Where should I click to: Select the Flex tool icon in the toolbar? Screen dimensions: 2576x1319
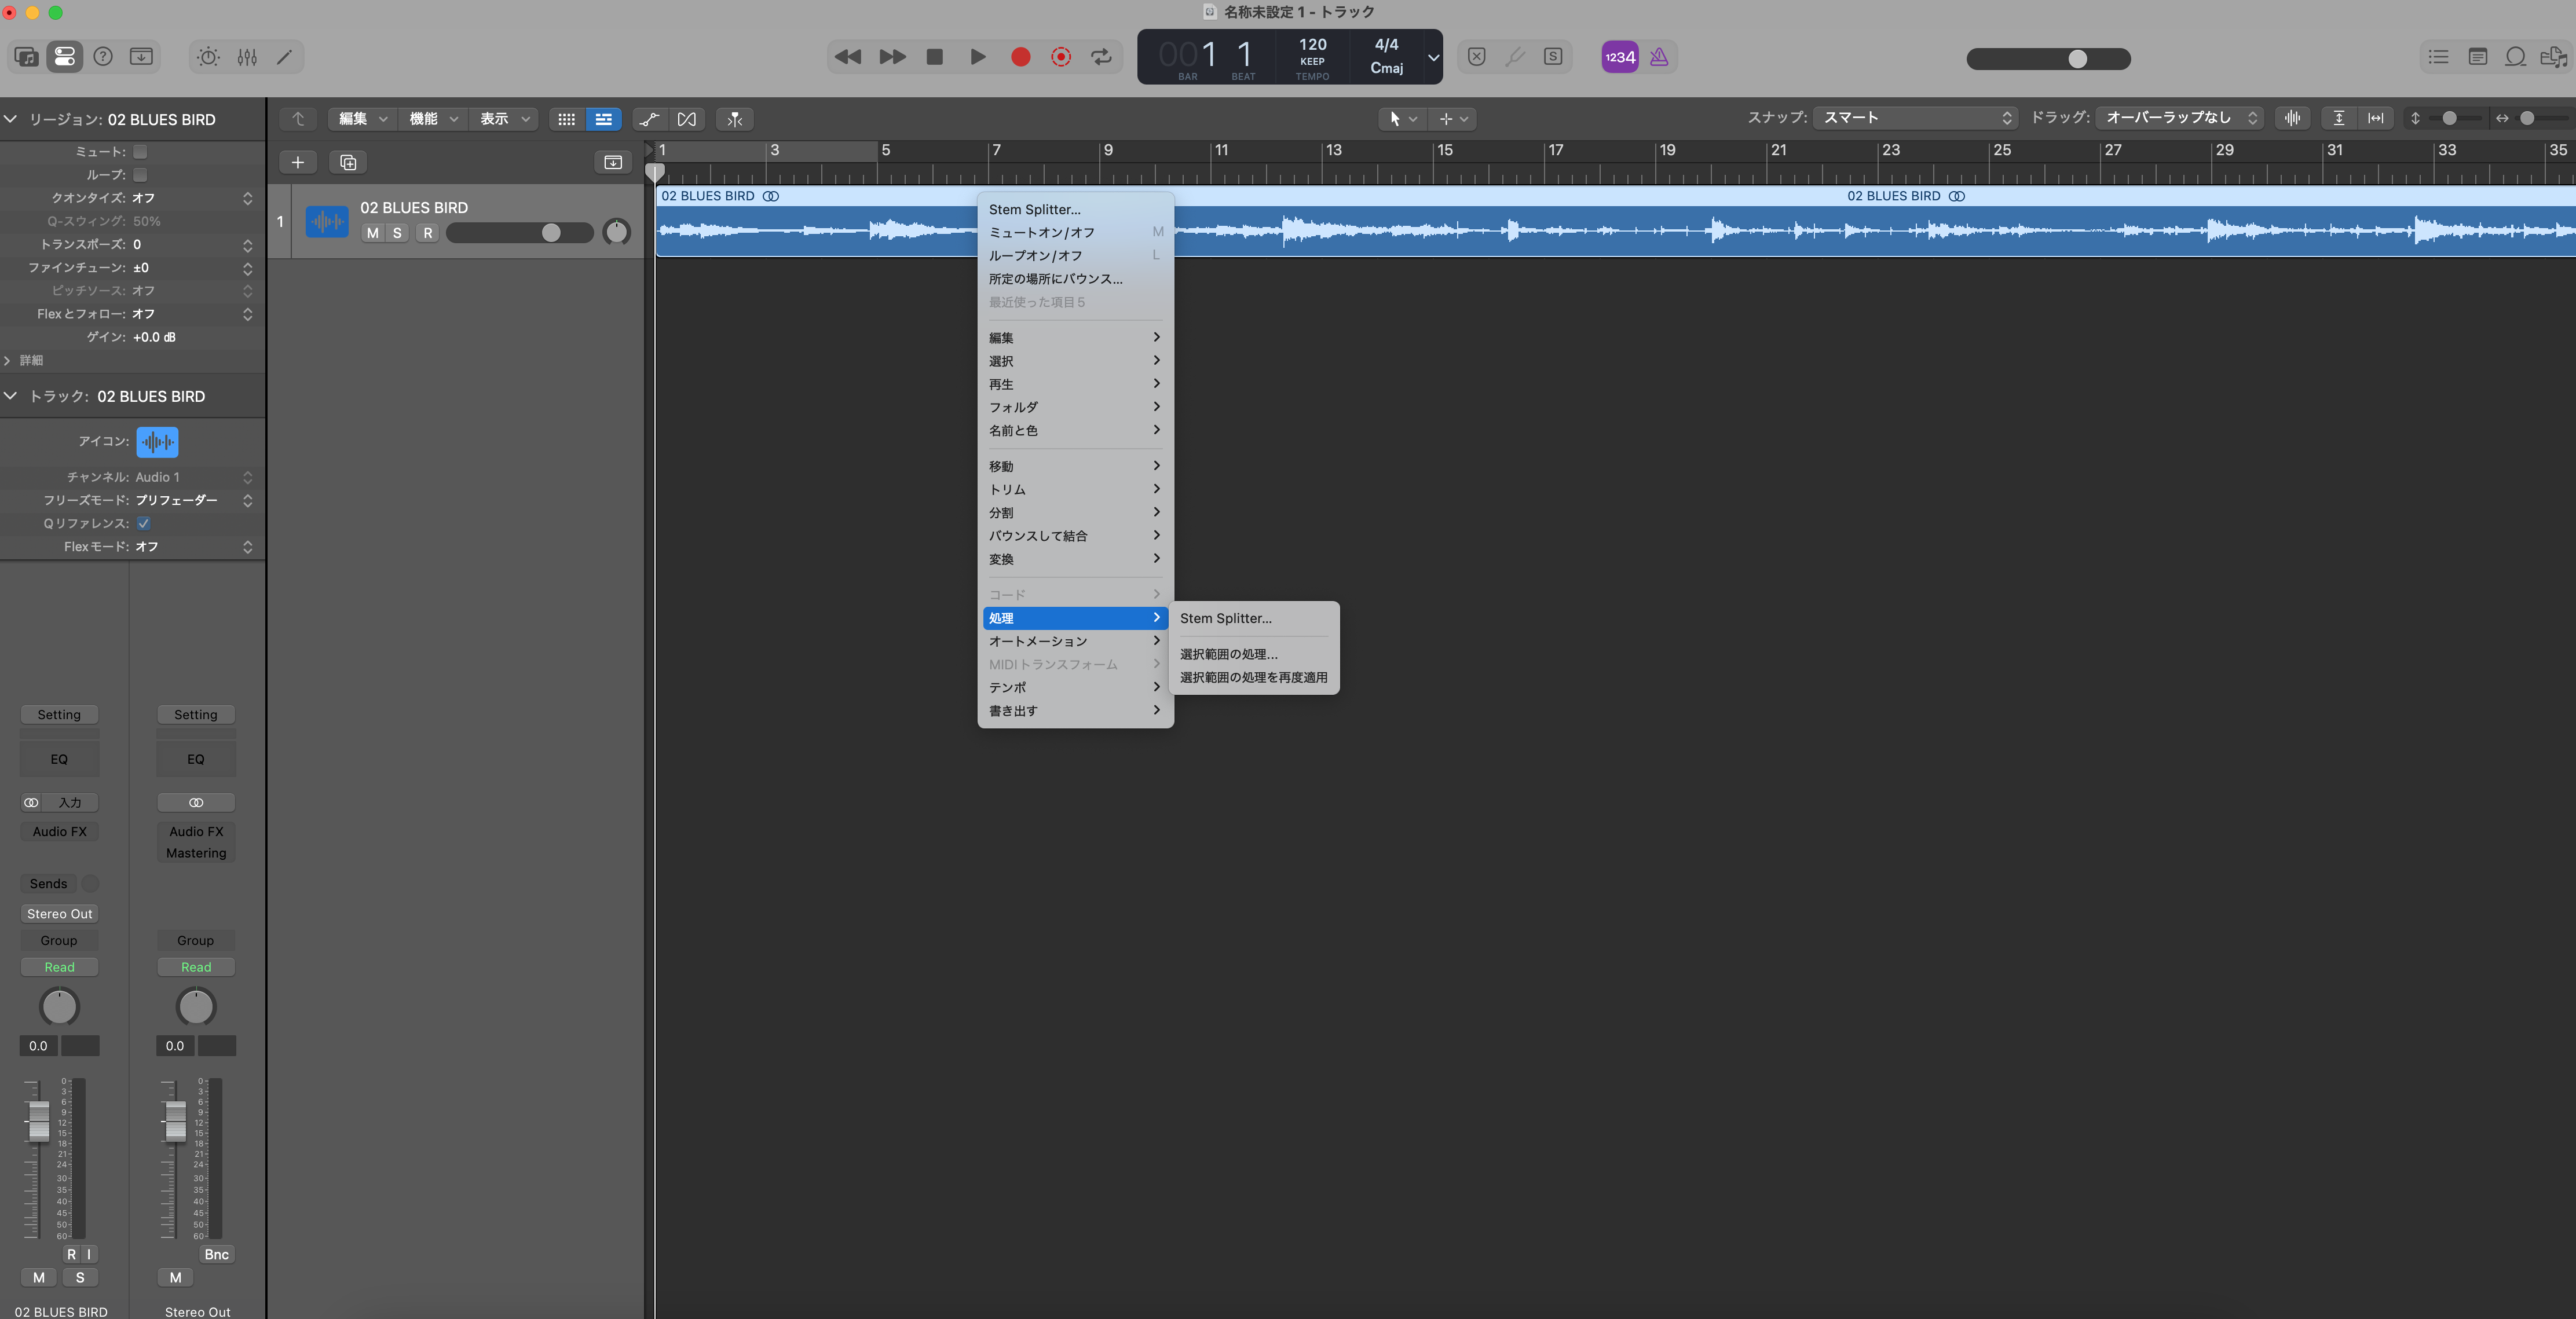(687, 118)
